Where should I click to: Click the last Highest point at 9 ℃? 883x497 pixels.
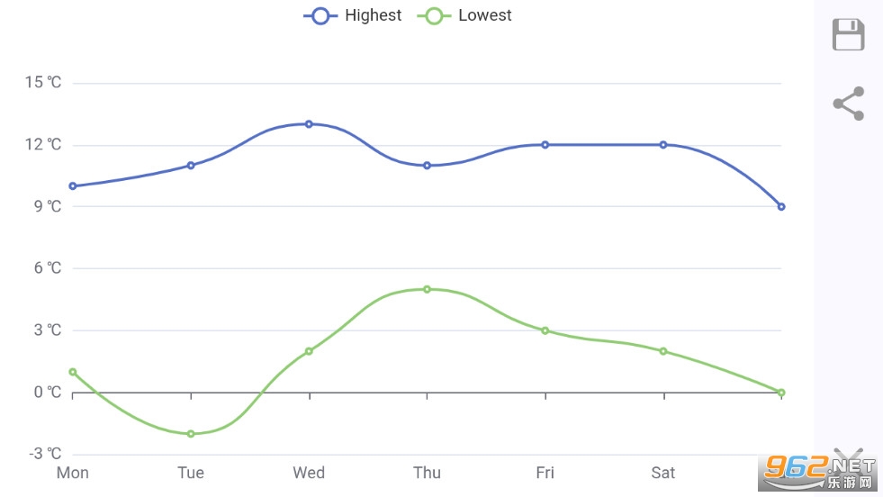(x=781, y=207)
